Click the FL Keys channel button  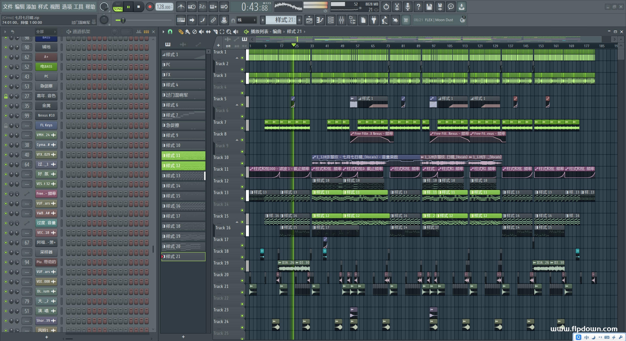[46, 125]
